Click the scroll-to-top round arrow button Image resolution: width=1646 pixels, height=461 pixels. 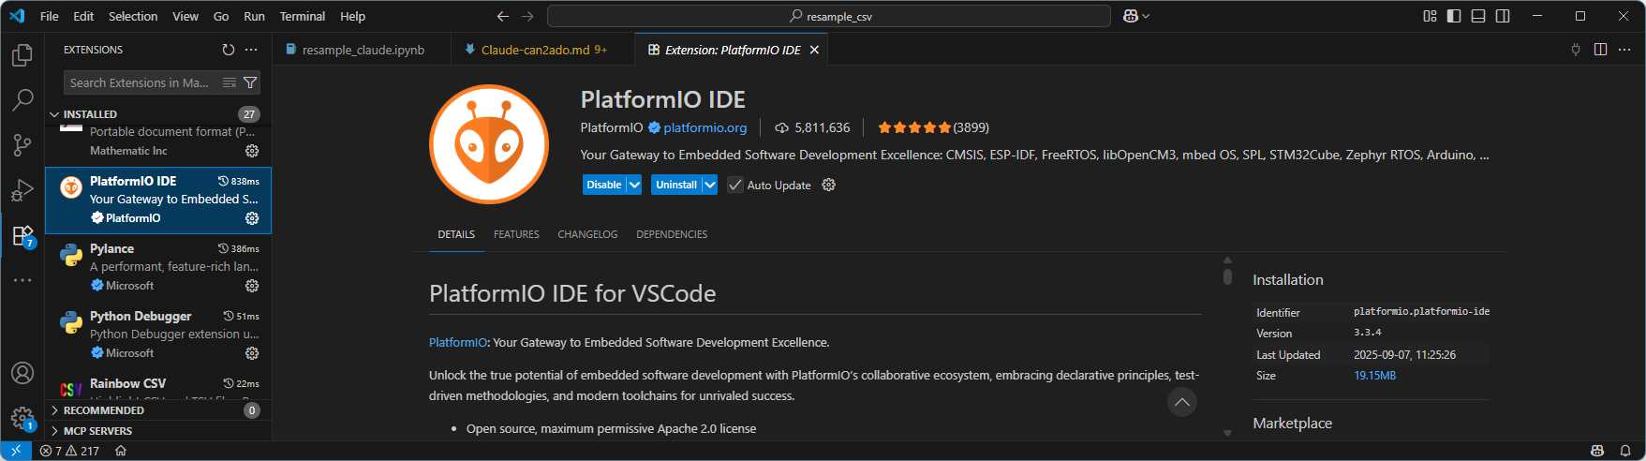coord(1182,402)
